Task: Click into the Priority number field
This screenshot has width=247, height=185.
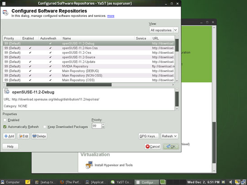Action: [97, 126]
